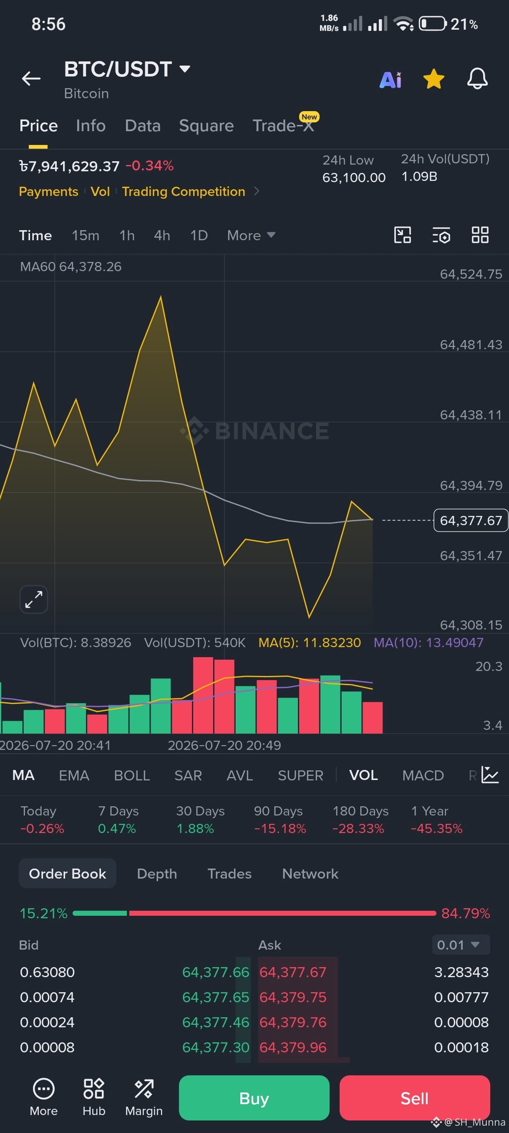Toggle the MACD indicator
The width and height of the screenshot is (509, 1133).
pos(423,775)
